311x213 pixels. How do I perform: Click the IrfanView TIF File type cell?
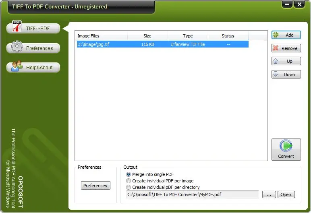188,44
